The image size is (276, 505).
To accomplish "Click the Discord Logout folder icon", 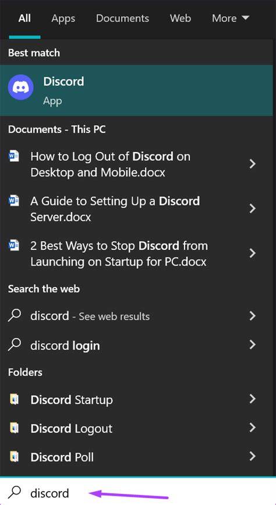I will click(14, 428).
